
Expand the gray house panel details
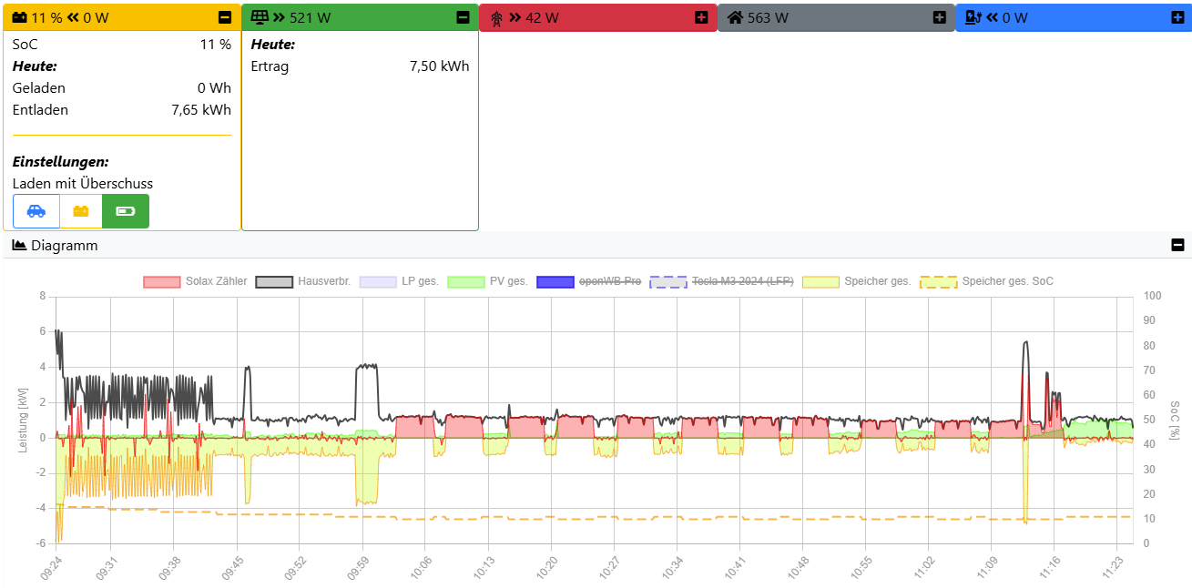point(939,15)
